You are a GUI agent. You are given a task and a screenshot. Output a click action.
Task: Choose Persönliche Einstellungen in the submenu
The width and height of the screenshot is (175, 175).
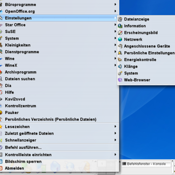pos(146,53)
